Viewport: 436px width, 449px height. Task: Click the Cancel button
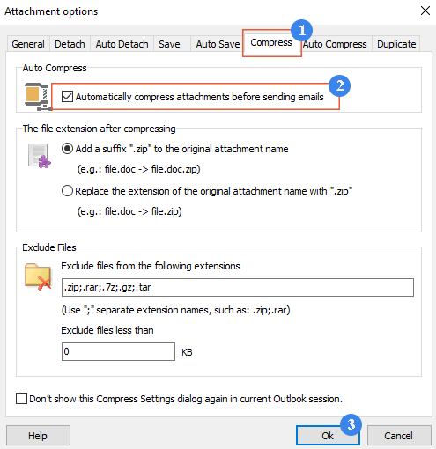(399, 436)
